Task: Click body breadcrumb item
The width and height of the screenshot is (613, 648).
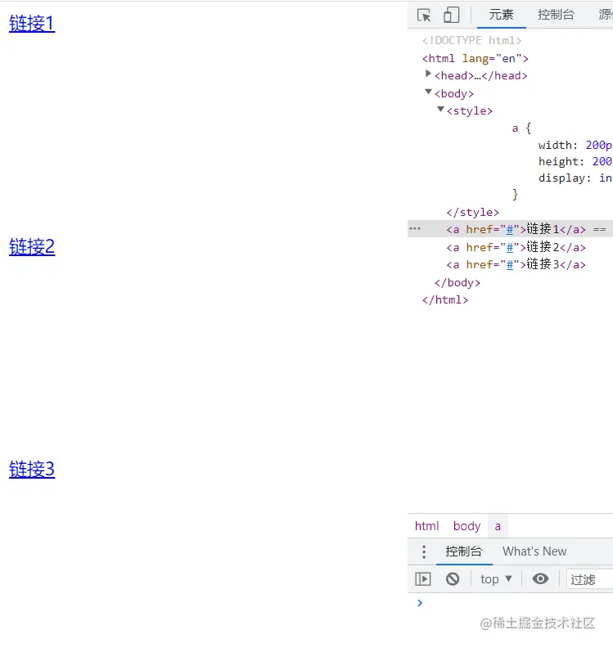Action: pos(467,526)
